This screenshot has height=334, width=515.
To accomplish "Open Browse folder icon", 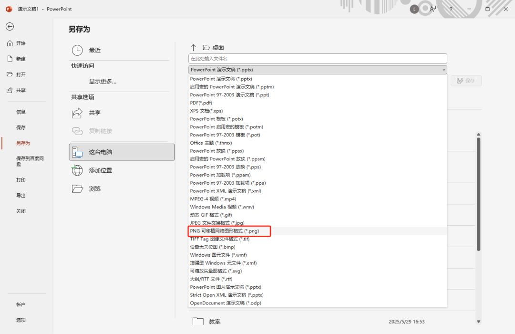I will click(x=77, y=188).
